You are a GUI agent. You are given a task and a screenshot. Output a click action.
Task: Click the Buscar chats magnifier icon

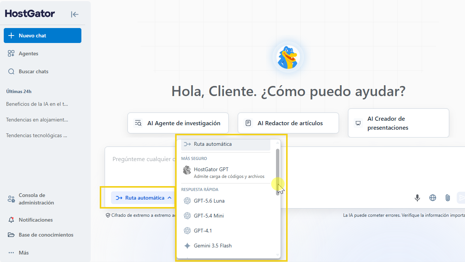pos(11,71)
